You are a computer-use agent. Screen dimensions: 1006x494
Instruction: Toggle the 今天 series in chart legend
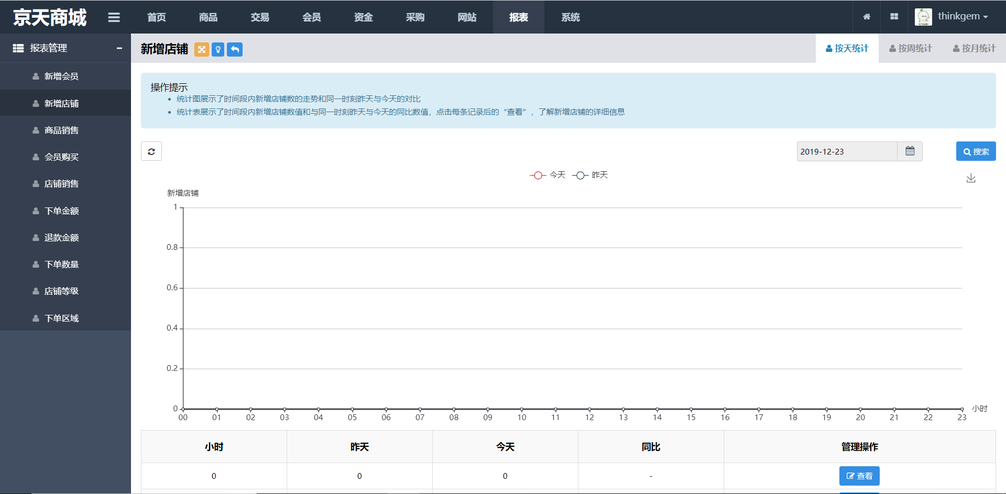point(548,175)
